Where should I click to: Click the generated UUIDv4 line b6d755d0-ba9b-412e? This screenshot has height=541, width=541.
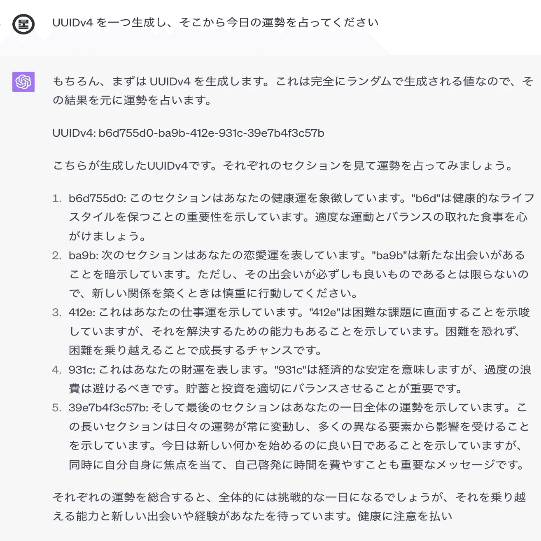188,133
